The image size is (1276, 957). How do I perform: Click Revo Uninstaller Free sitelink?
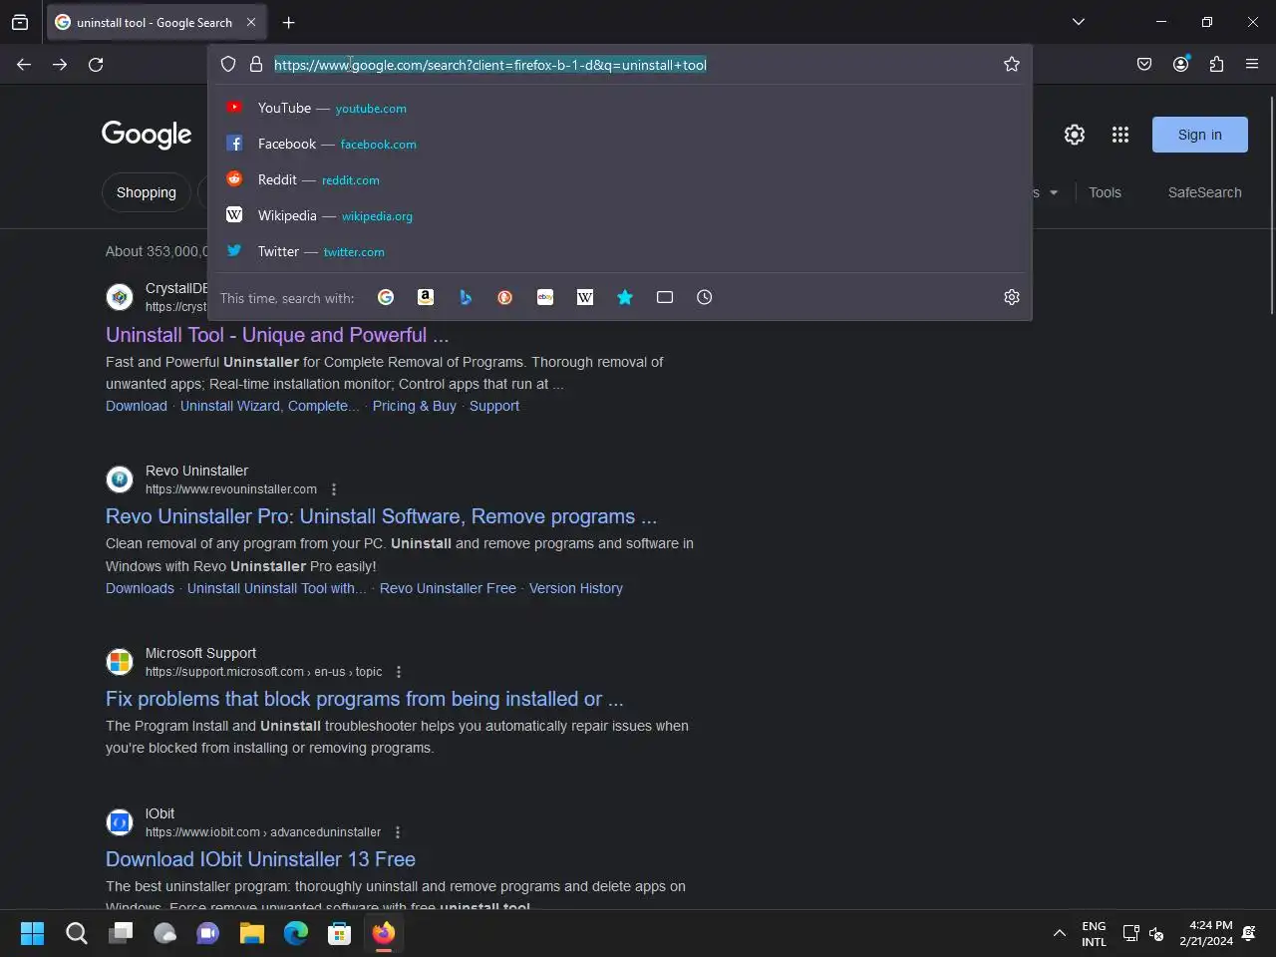(448, 588)
